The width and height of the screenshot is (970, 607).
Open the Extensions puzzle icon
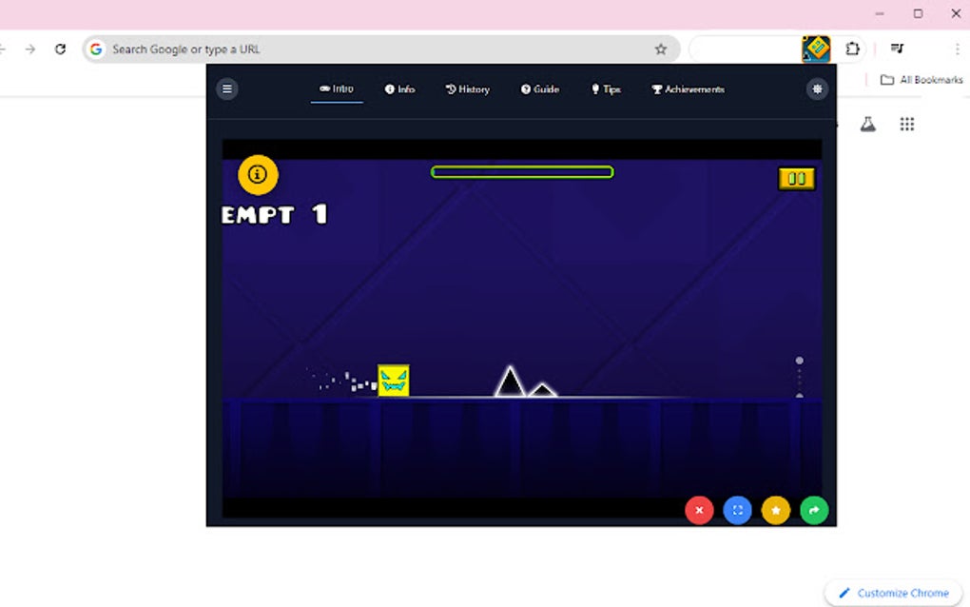pos(852,49)
